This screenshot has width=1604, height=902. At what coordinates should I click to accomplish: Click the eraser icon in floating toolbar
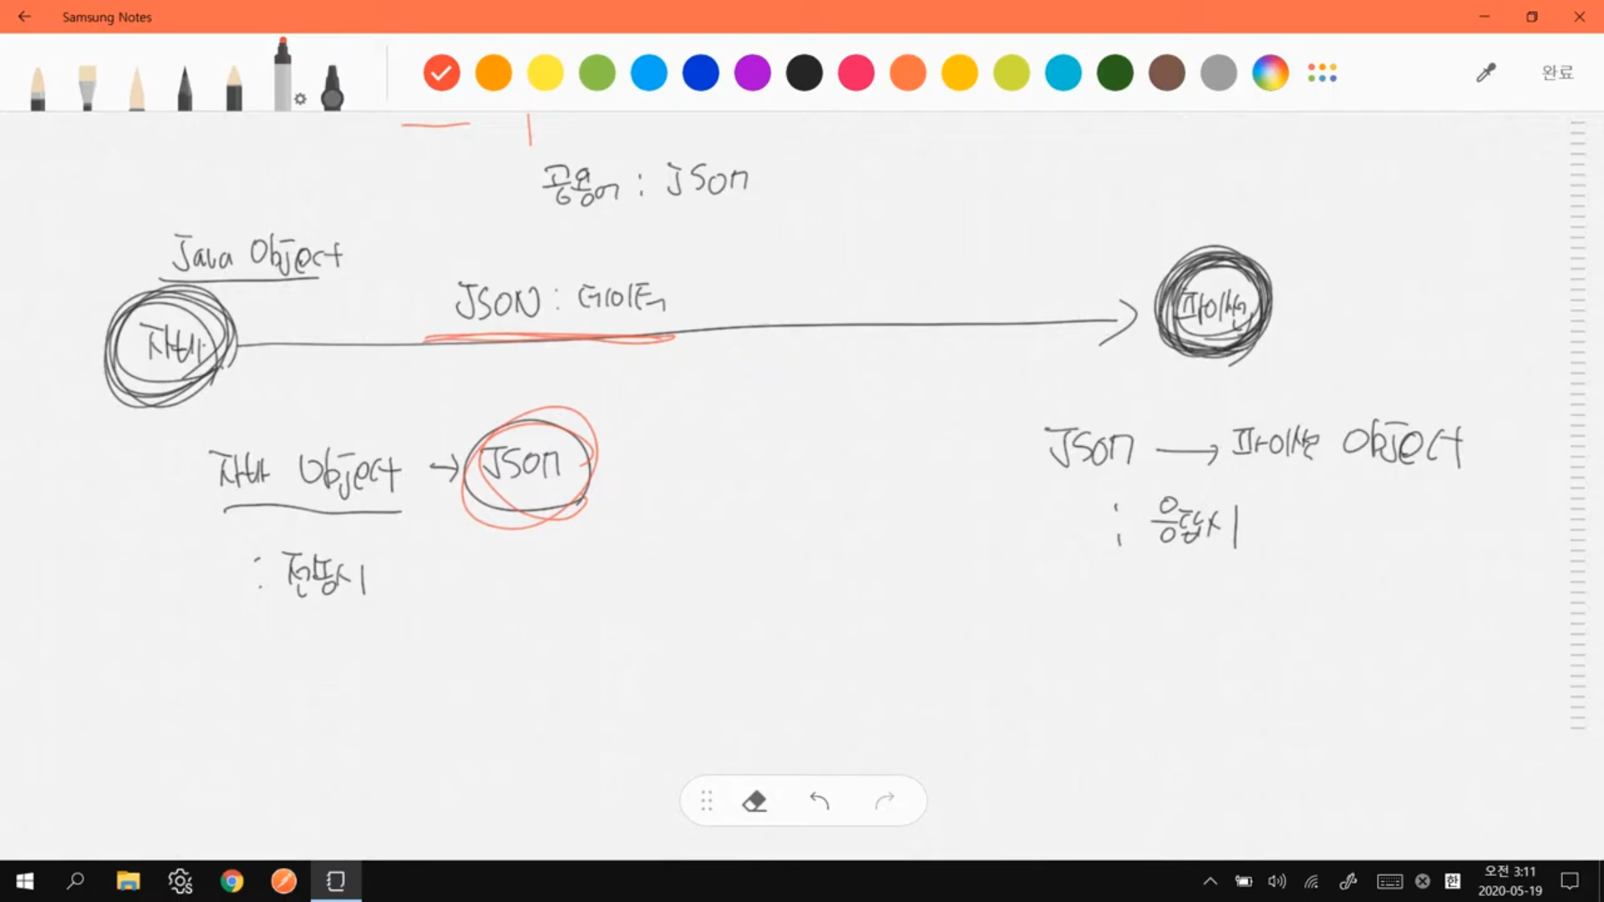(x=754, y=802)
